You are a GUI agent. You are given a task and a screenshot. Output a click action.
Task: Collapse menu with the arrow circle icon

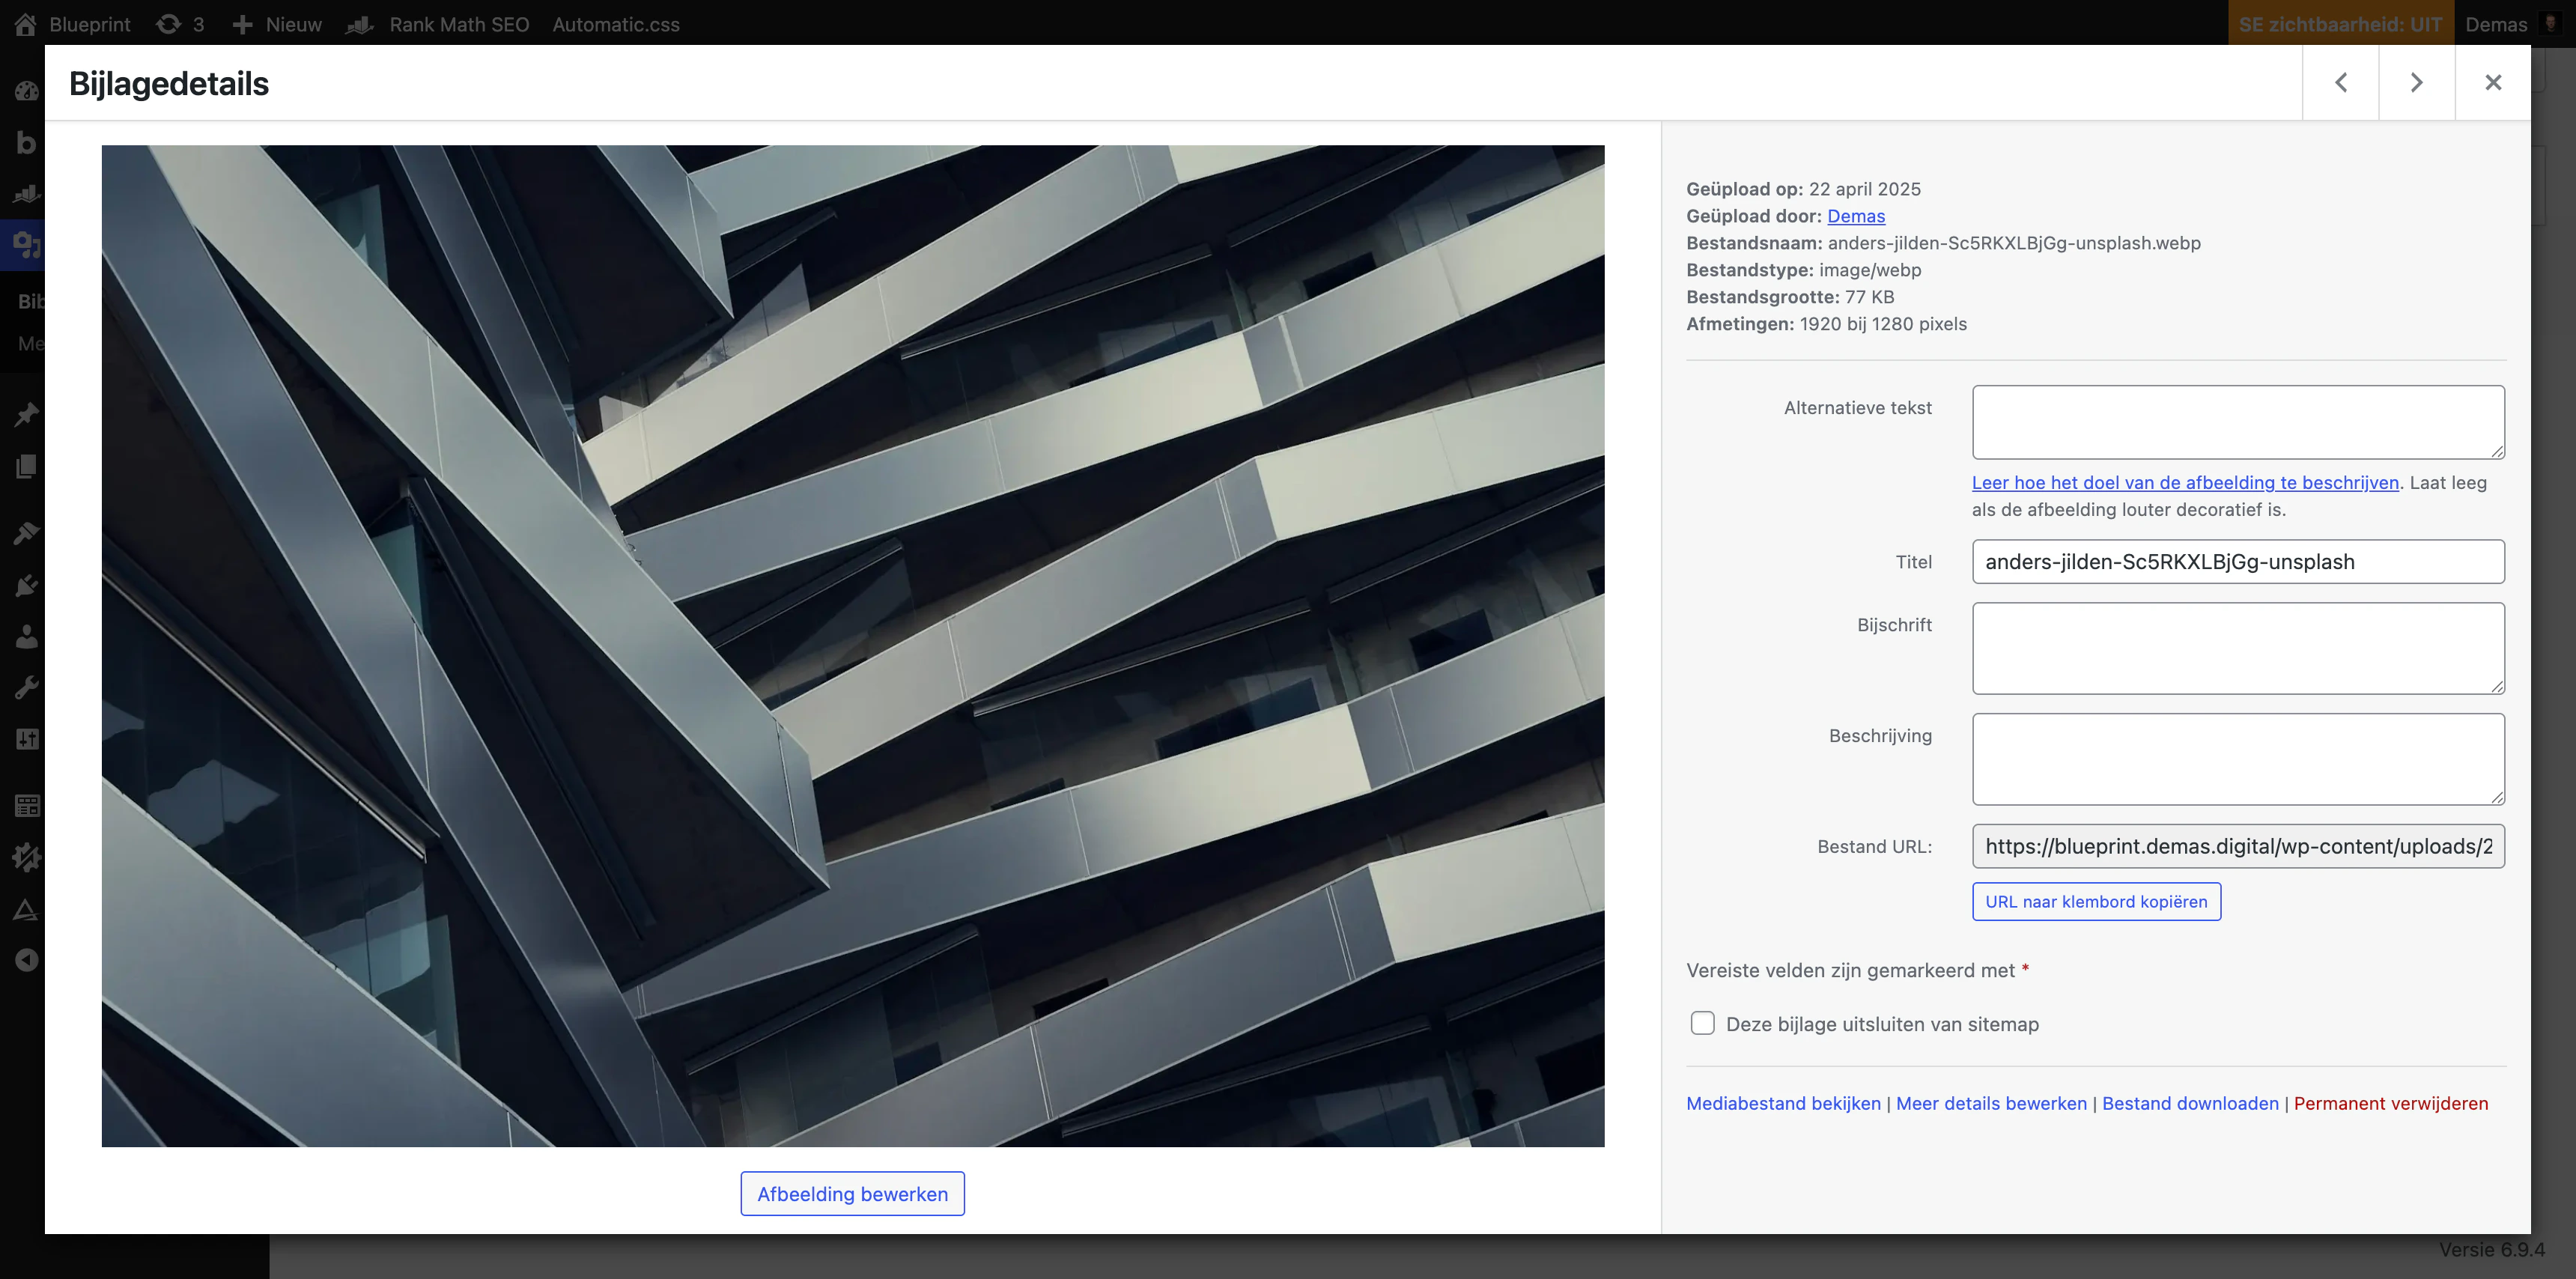point(26,960)
